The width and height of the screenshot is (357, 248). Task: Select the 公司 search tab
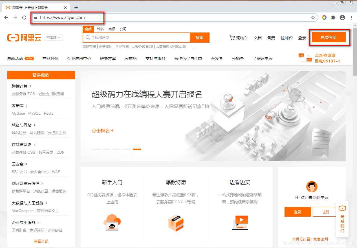point(123,29)
